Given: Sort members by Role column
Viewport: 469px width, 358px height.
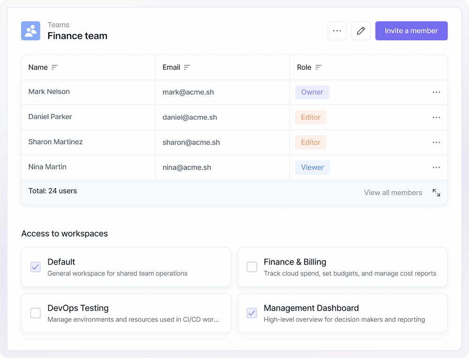Looking at the screenshot, I should [318, 67].
